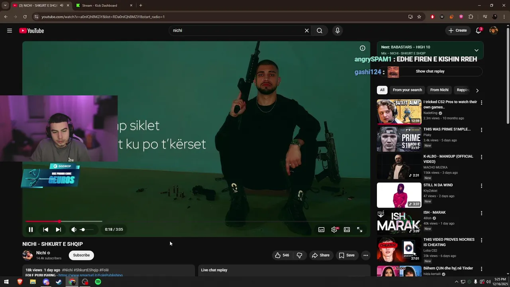Select the All filter chip
Viewport: 510px width, 287px height.
(x=382, y=90)
